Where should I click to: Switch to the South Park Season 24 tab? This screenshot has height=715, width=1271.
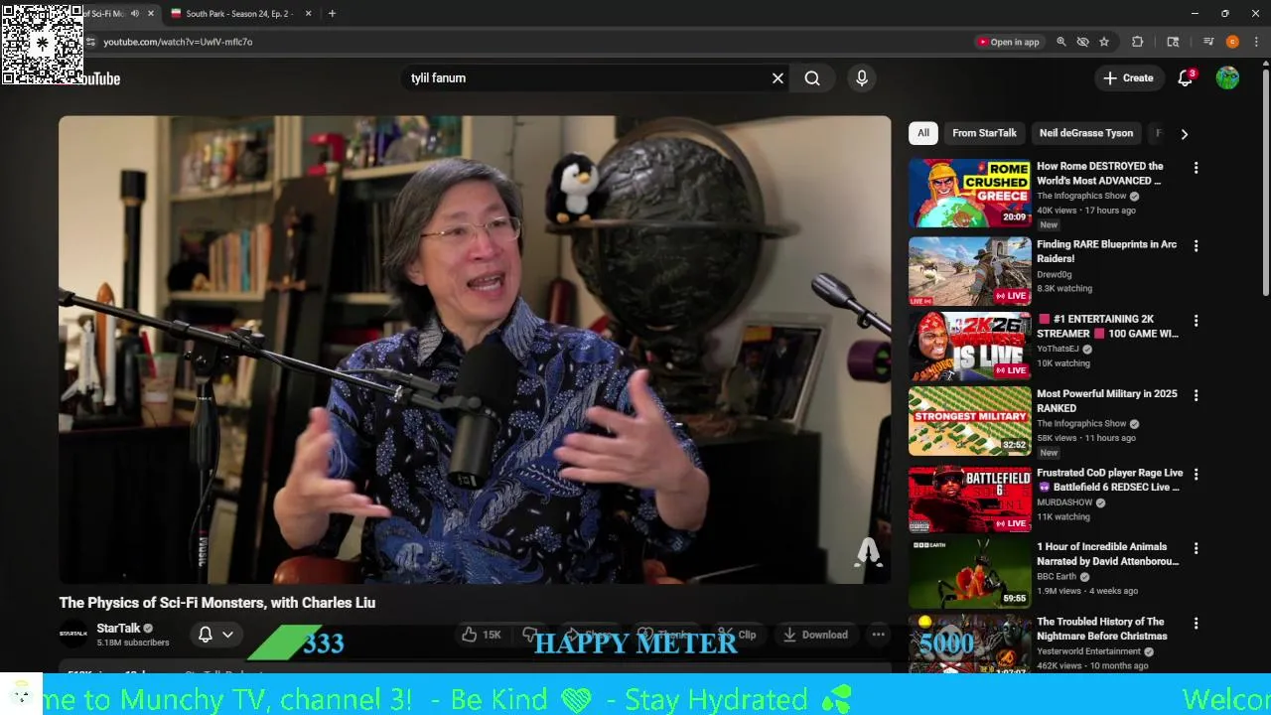click(x=238, y=14)
